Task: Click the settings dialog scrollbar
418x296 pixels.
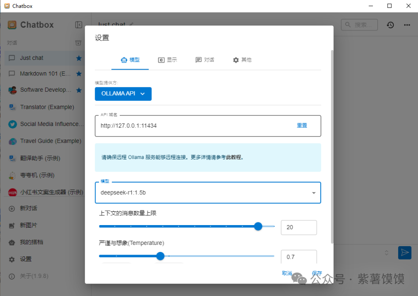Action: click(332, 147)
